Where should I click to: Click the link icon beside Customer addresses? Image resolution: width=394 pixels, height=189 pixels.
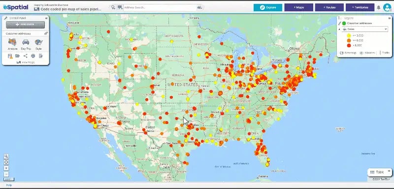point(46,33)
